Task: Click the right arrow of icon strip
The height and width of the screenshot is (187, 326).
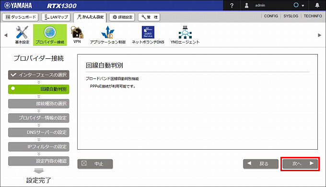Action: [320, 35]
